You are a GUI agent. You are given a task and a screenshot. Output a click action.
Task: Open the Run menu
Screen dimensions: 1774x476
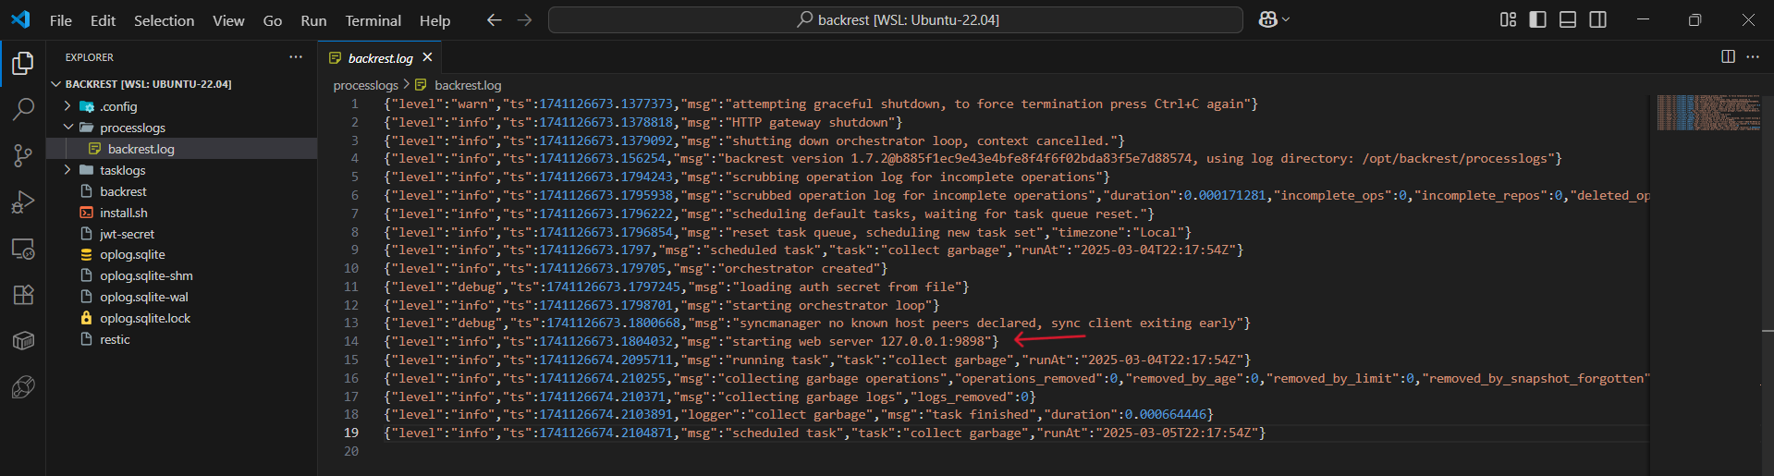coord(313,20)
